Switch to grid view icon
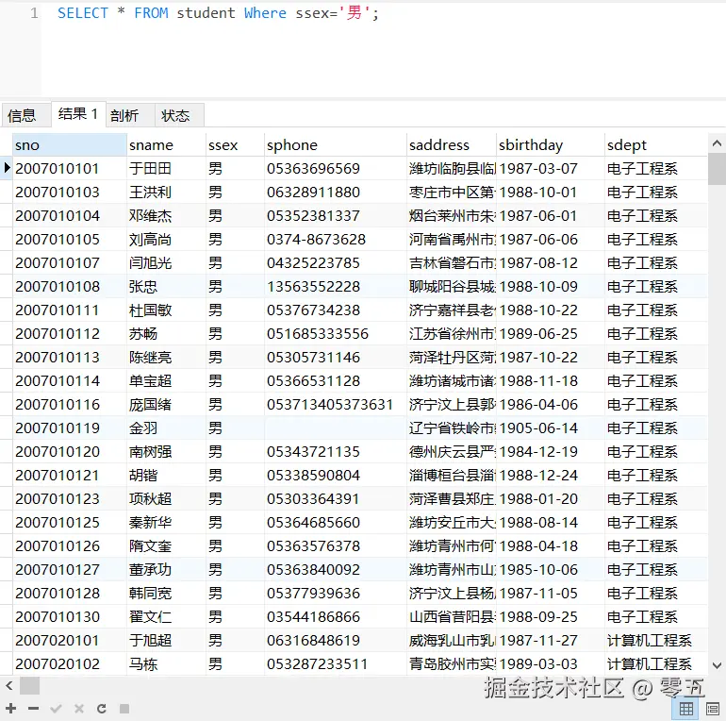726x721 pixels. point(686,709)
